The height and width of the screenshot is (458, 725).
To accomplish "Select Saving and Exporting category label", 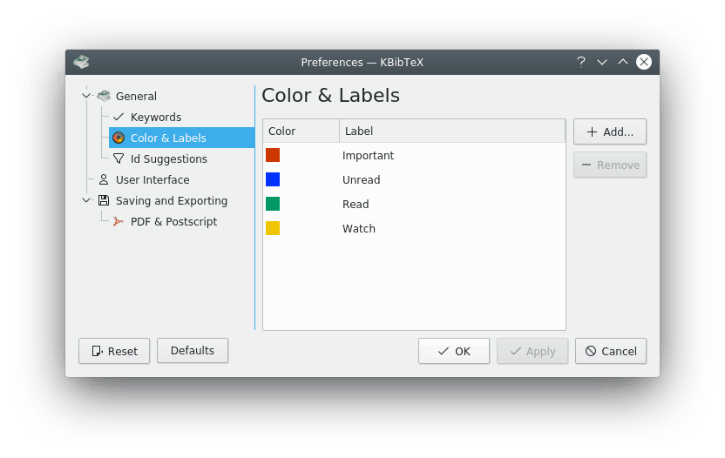I will pos(172,200).
